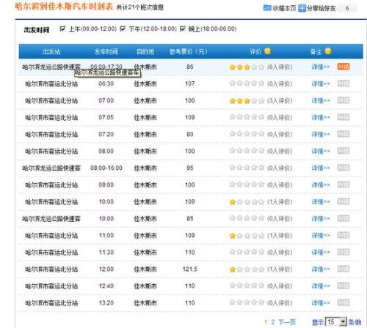Viewport: 367px width, 328px height.
Task: Click the price 121.5
Action: coord(190,269)
